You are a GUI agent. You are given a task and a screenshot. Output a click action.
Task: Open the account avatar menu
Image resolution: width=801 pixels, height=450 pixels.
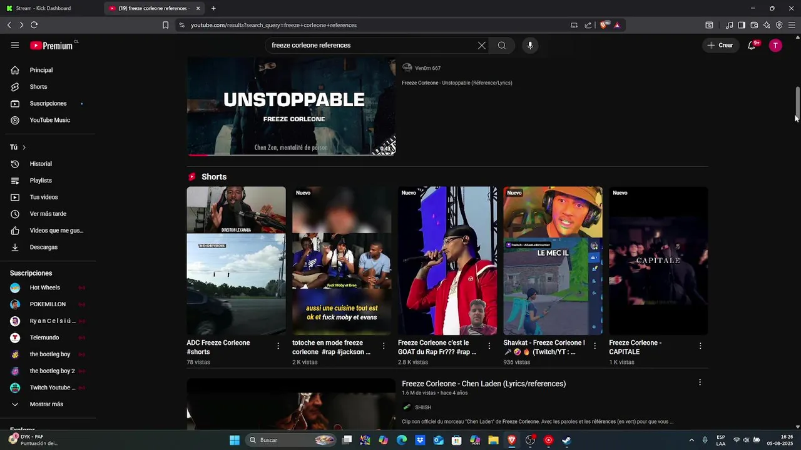pos(775,45)
